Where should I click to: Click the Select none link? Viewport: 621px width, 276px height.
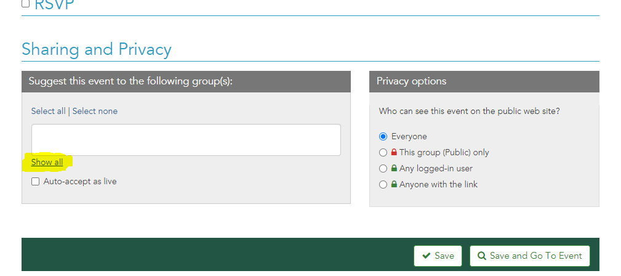click(x=95, y=111)
